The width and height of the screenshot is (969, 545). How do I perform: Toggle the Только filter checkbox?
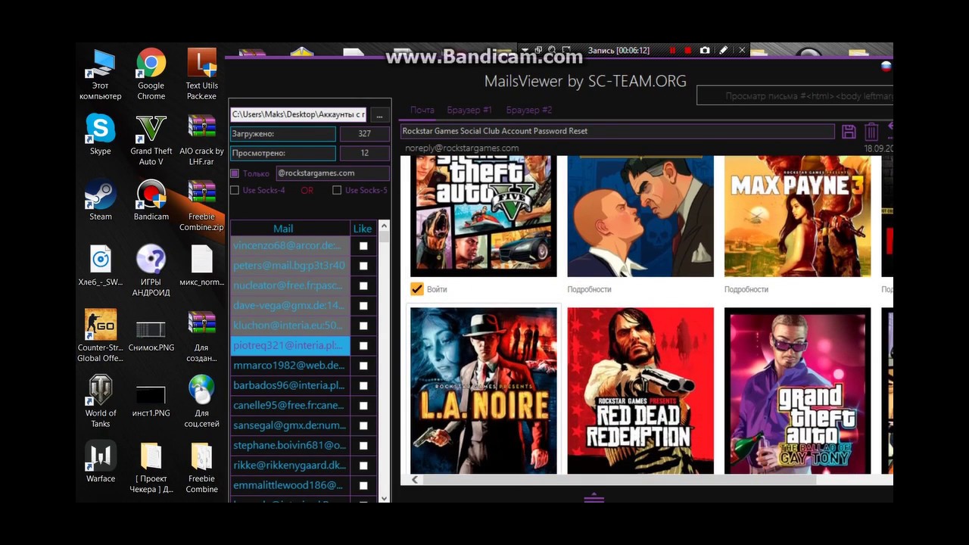(x=235, y=173)
